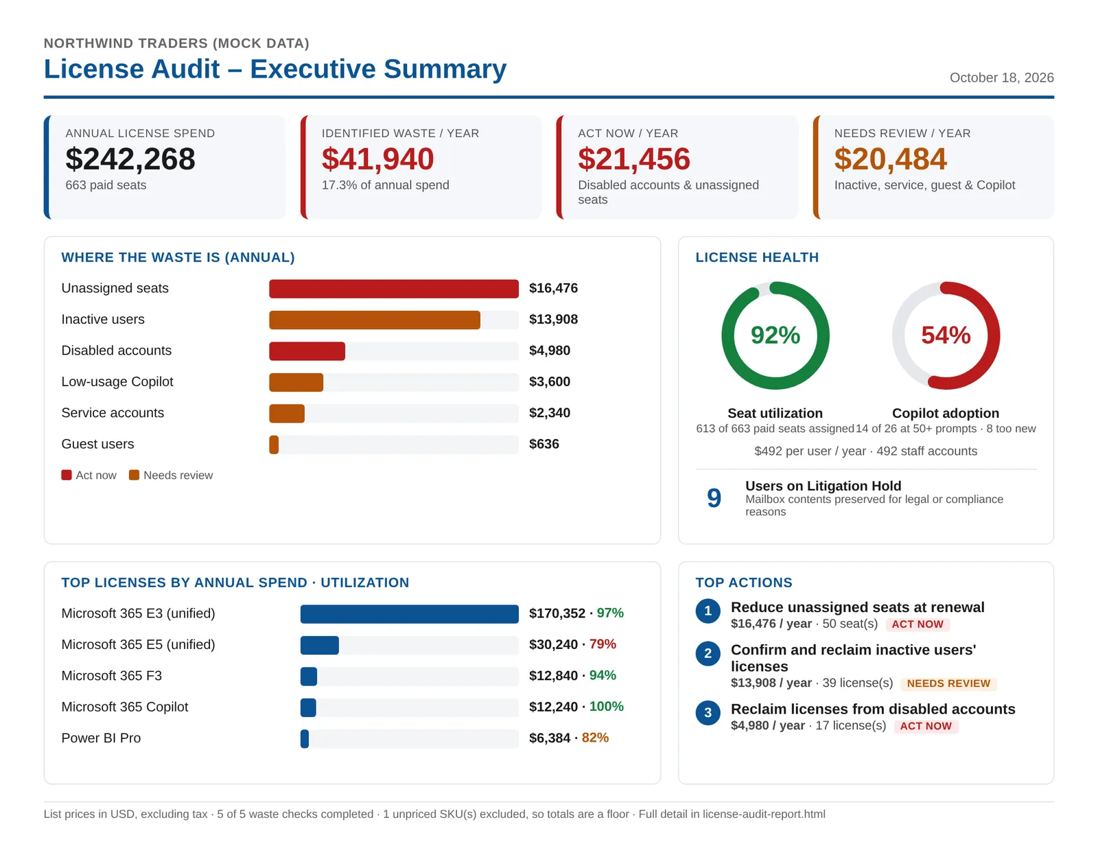This screenshot has width=1098, height=848.
Task: Click the Microsoft 365 Copilot row label
Action: pyautogui.click(x=124, y=707)
